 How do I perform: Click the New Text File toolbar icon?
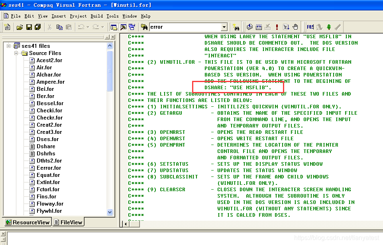(x=7, y=27)
